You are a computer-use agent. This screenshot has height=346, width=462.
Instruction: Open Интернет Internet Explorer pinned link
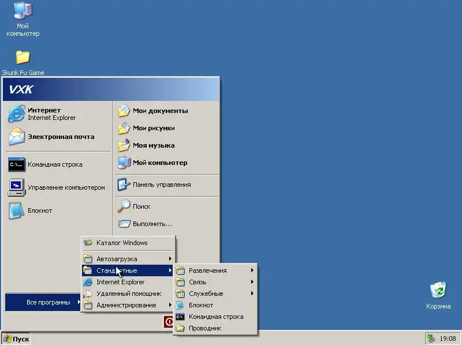[x=58, y=114]
